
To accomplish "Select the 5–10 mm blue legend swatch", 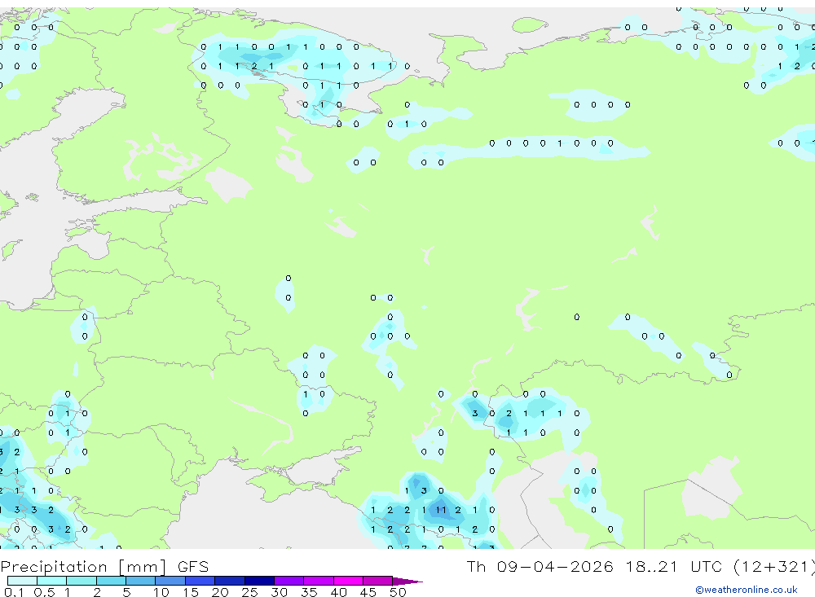I will (141, 581).
